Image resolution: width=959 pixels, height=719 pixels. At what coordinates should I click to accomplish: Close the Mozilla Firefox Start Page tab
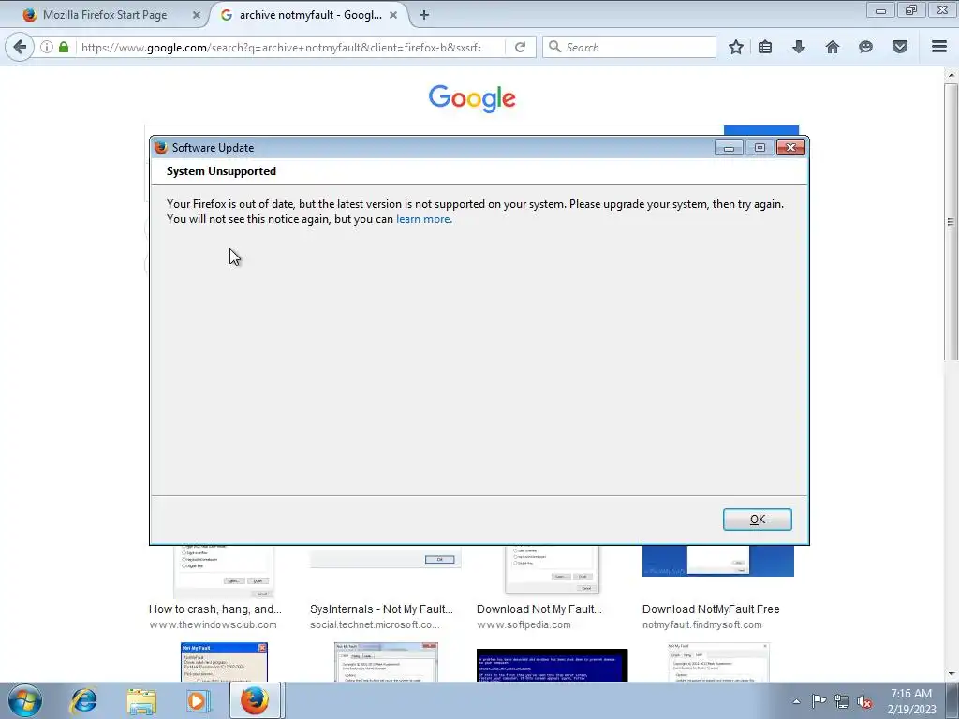(x=197, y=15)
